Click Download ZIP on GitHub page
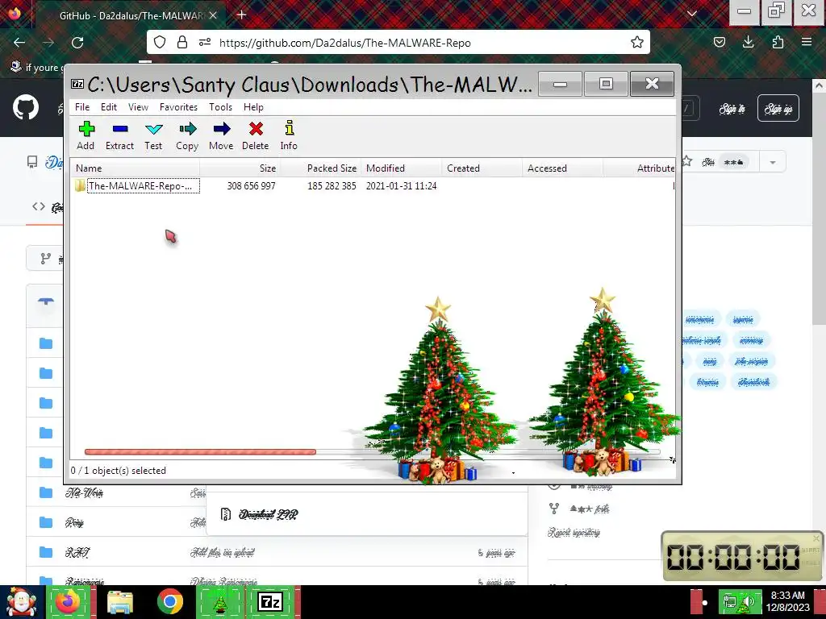Viewport: 826px width, 619px height. click(x=268, y=514)
